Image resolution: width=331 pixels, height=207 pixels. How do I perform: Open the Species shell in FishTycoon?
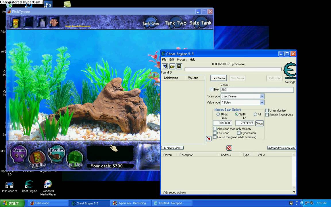point(56,154)
